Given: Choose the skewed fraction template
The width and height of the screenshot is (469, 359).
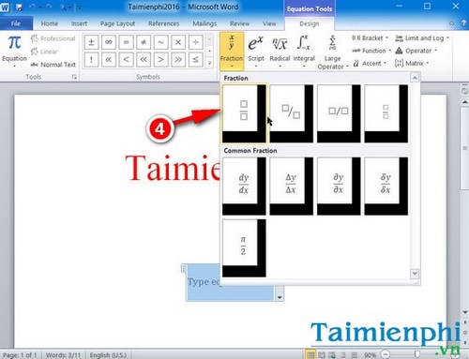Looking at the screenshot, I should 292,113.
